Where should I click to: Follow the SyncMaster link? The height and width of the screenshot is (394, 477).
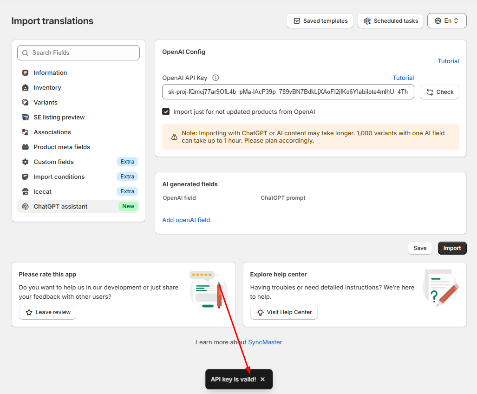265,342
